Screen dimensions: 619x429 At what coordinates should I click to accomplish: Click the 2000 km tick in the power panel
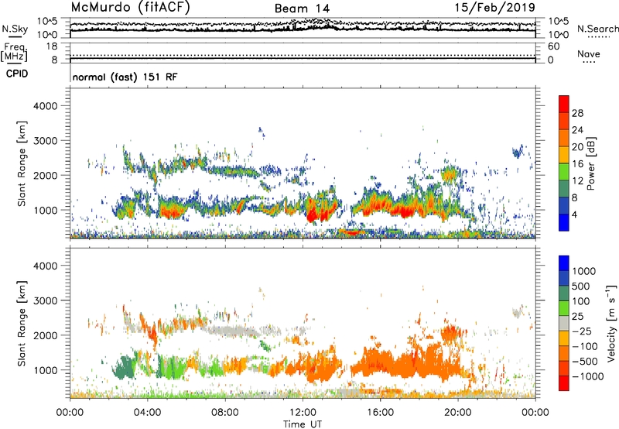tap(46, 175)
